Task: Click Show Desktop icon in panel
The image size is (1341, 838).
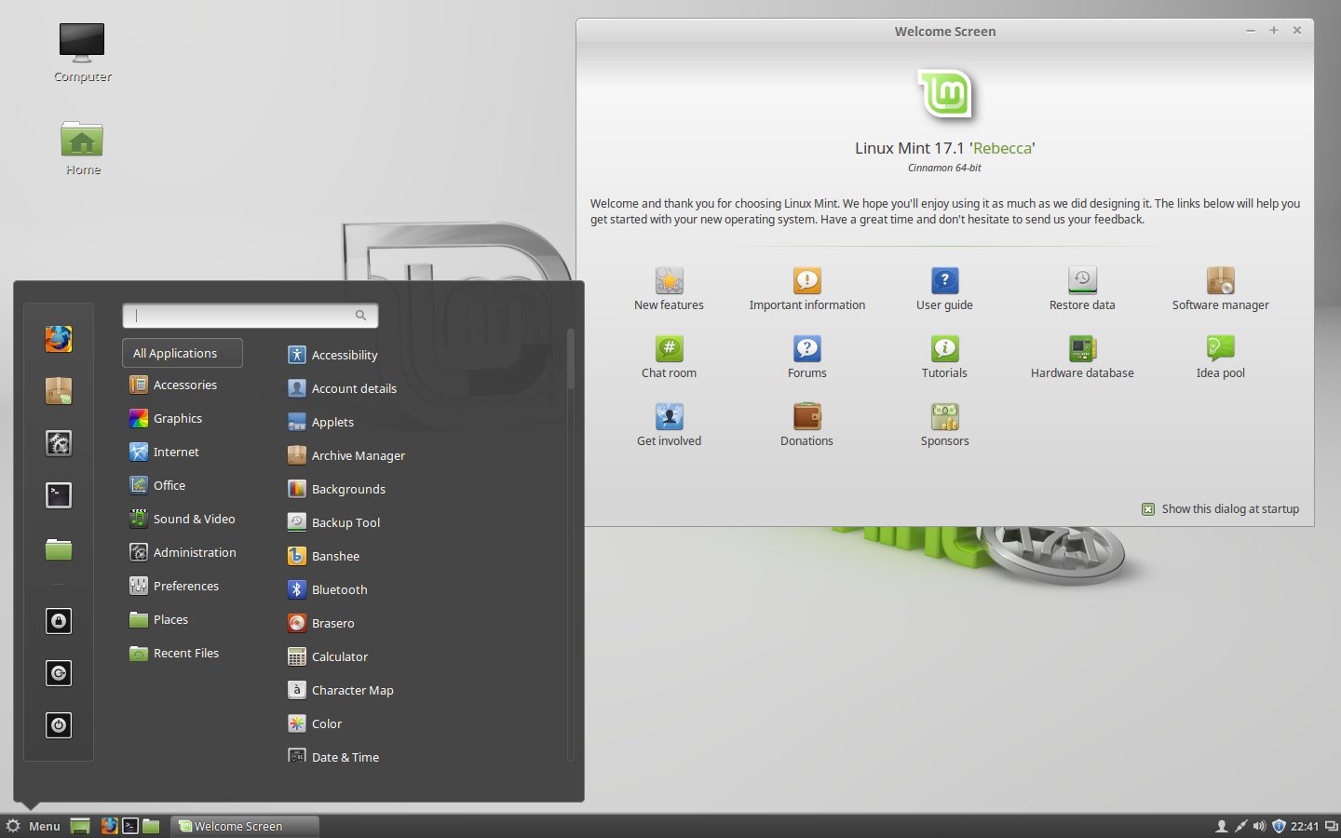Action: pos(80,826)
